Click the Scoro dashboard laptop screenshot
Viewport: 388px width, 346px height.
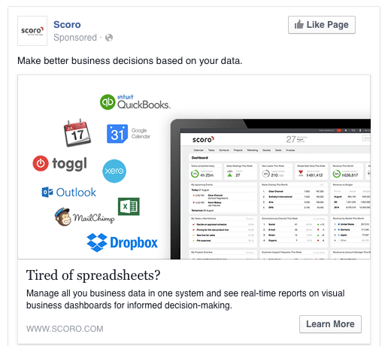coord(270,189)
